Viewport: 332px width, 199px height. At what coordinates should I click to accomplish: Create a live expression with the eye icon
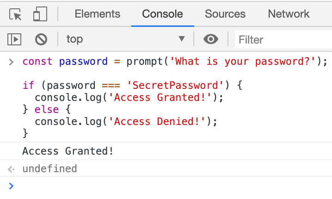(x=211, y=39)
